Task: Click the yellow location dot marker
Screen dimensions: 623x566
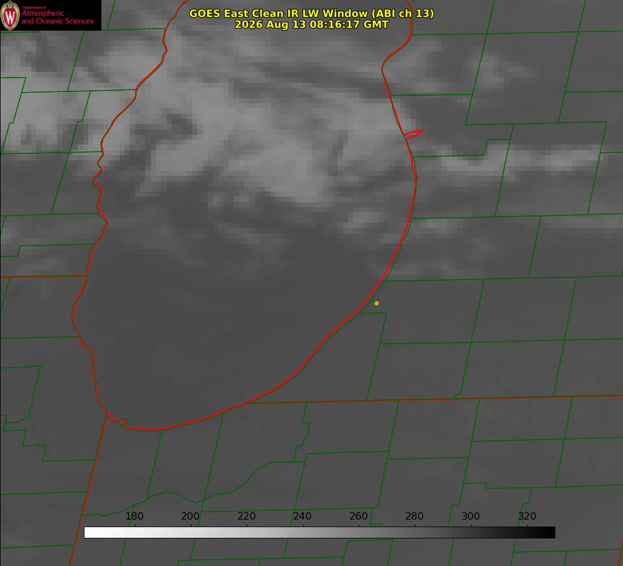Action: tap(376, 303)
